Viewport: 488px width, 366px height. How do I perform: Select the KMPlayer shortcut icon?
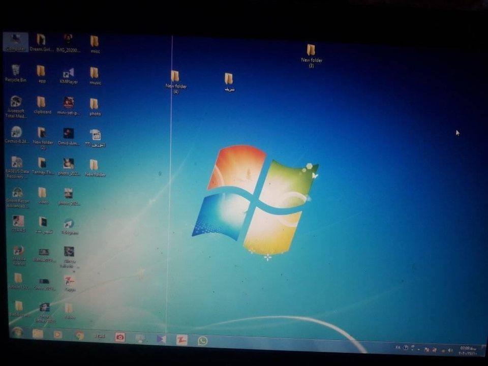point(69,76)
